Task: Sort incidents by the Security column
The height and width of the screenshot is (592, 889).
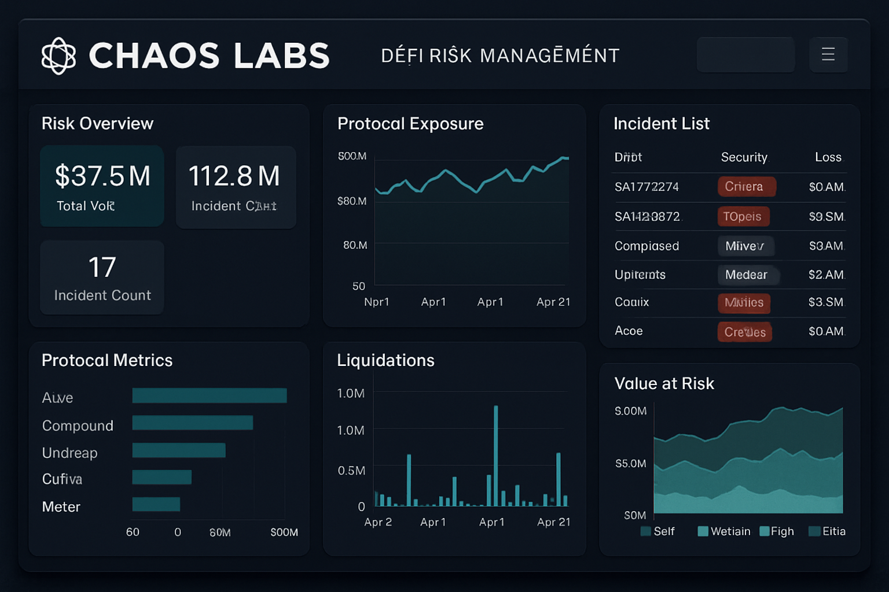Action: point(744,157)
